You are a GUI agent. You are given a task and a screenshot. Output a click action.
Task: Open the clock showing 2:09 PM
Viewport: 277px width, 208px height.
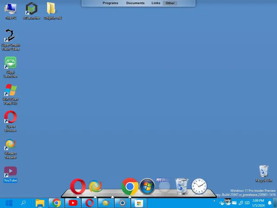pos(258,203)
